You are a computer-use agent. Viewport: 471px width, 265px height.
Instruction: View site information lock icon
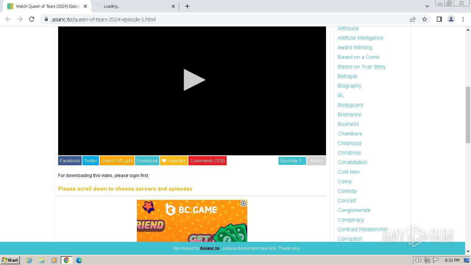click(46, 19)
